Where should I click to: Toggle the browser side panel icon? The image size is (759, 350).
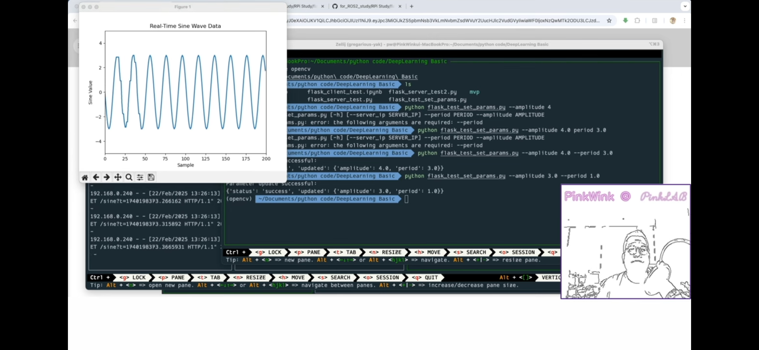(x=655, y=21)
